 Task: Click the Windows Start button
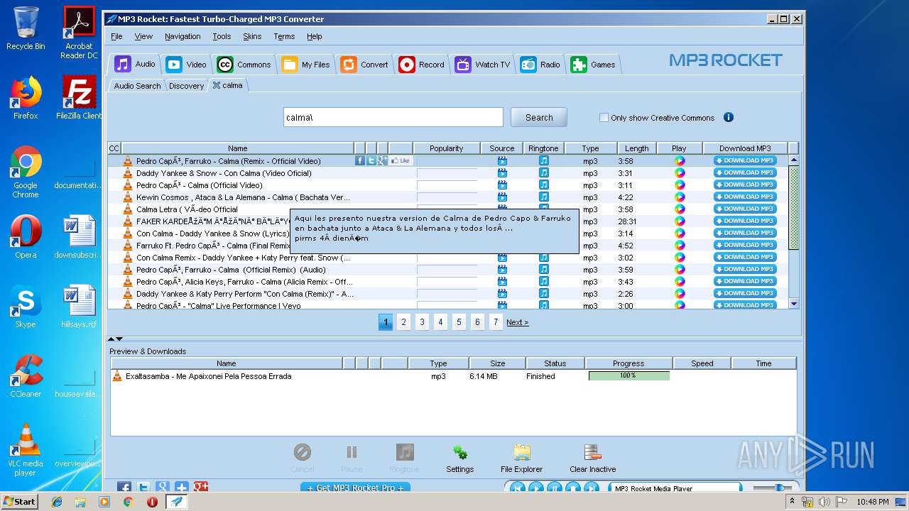coord(20,501)
